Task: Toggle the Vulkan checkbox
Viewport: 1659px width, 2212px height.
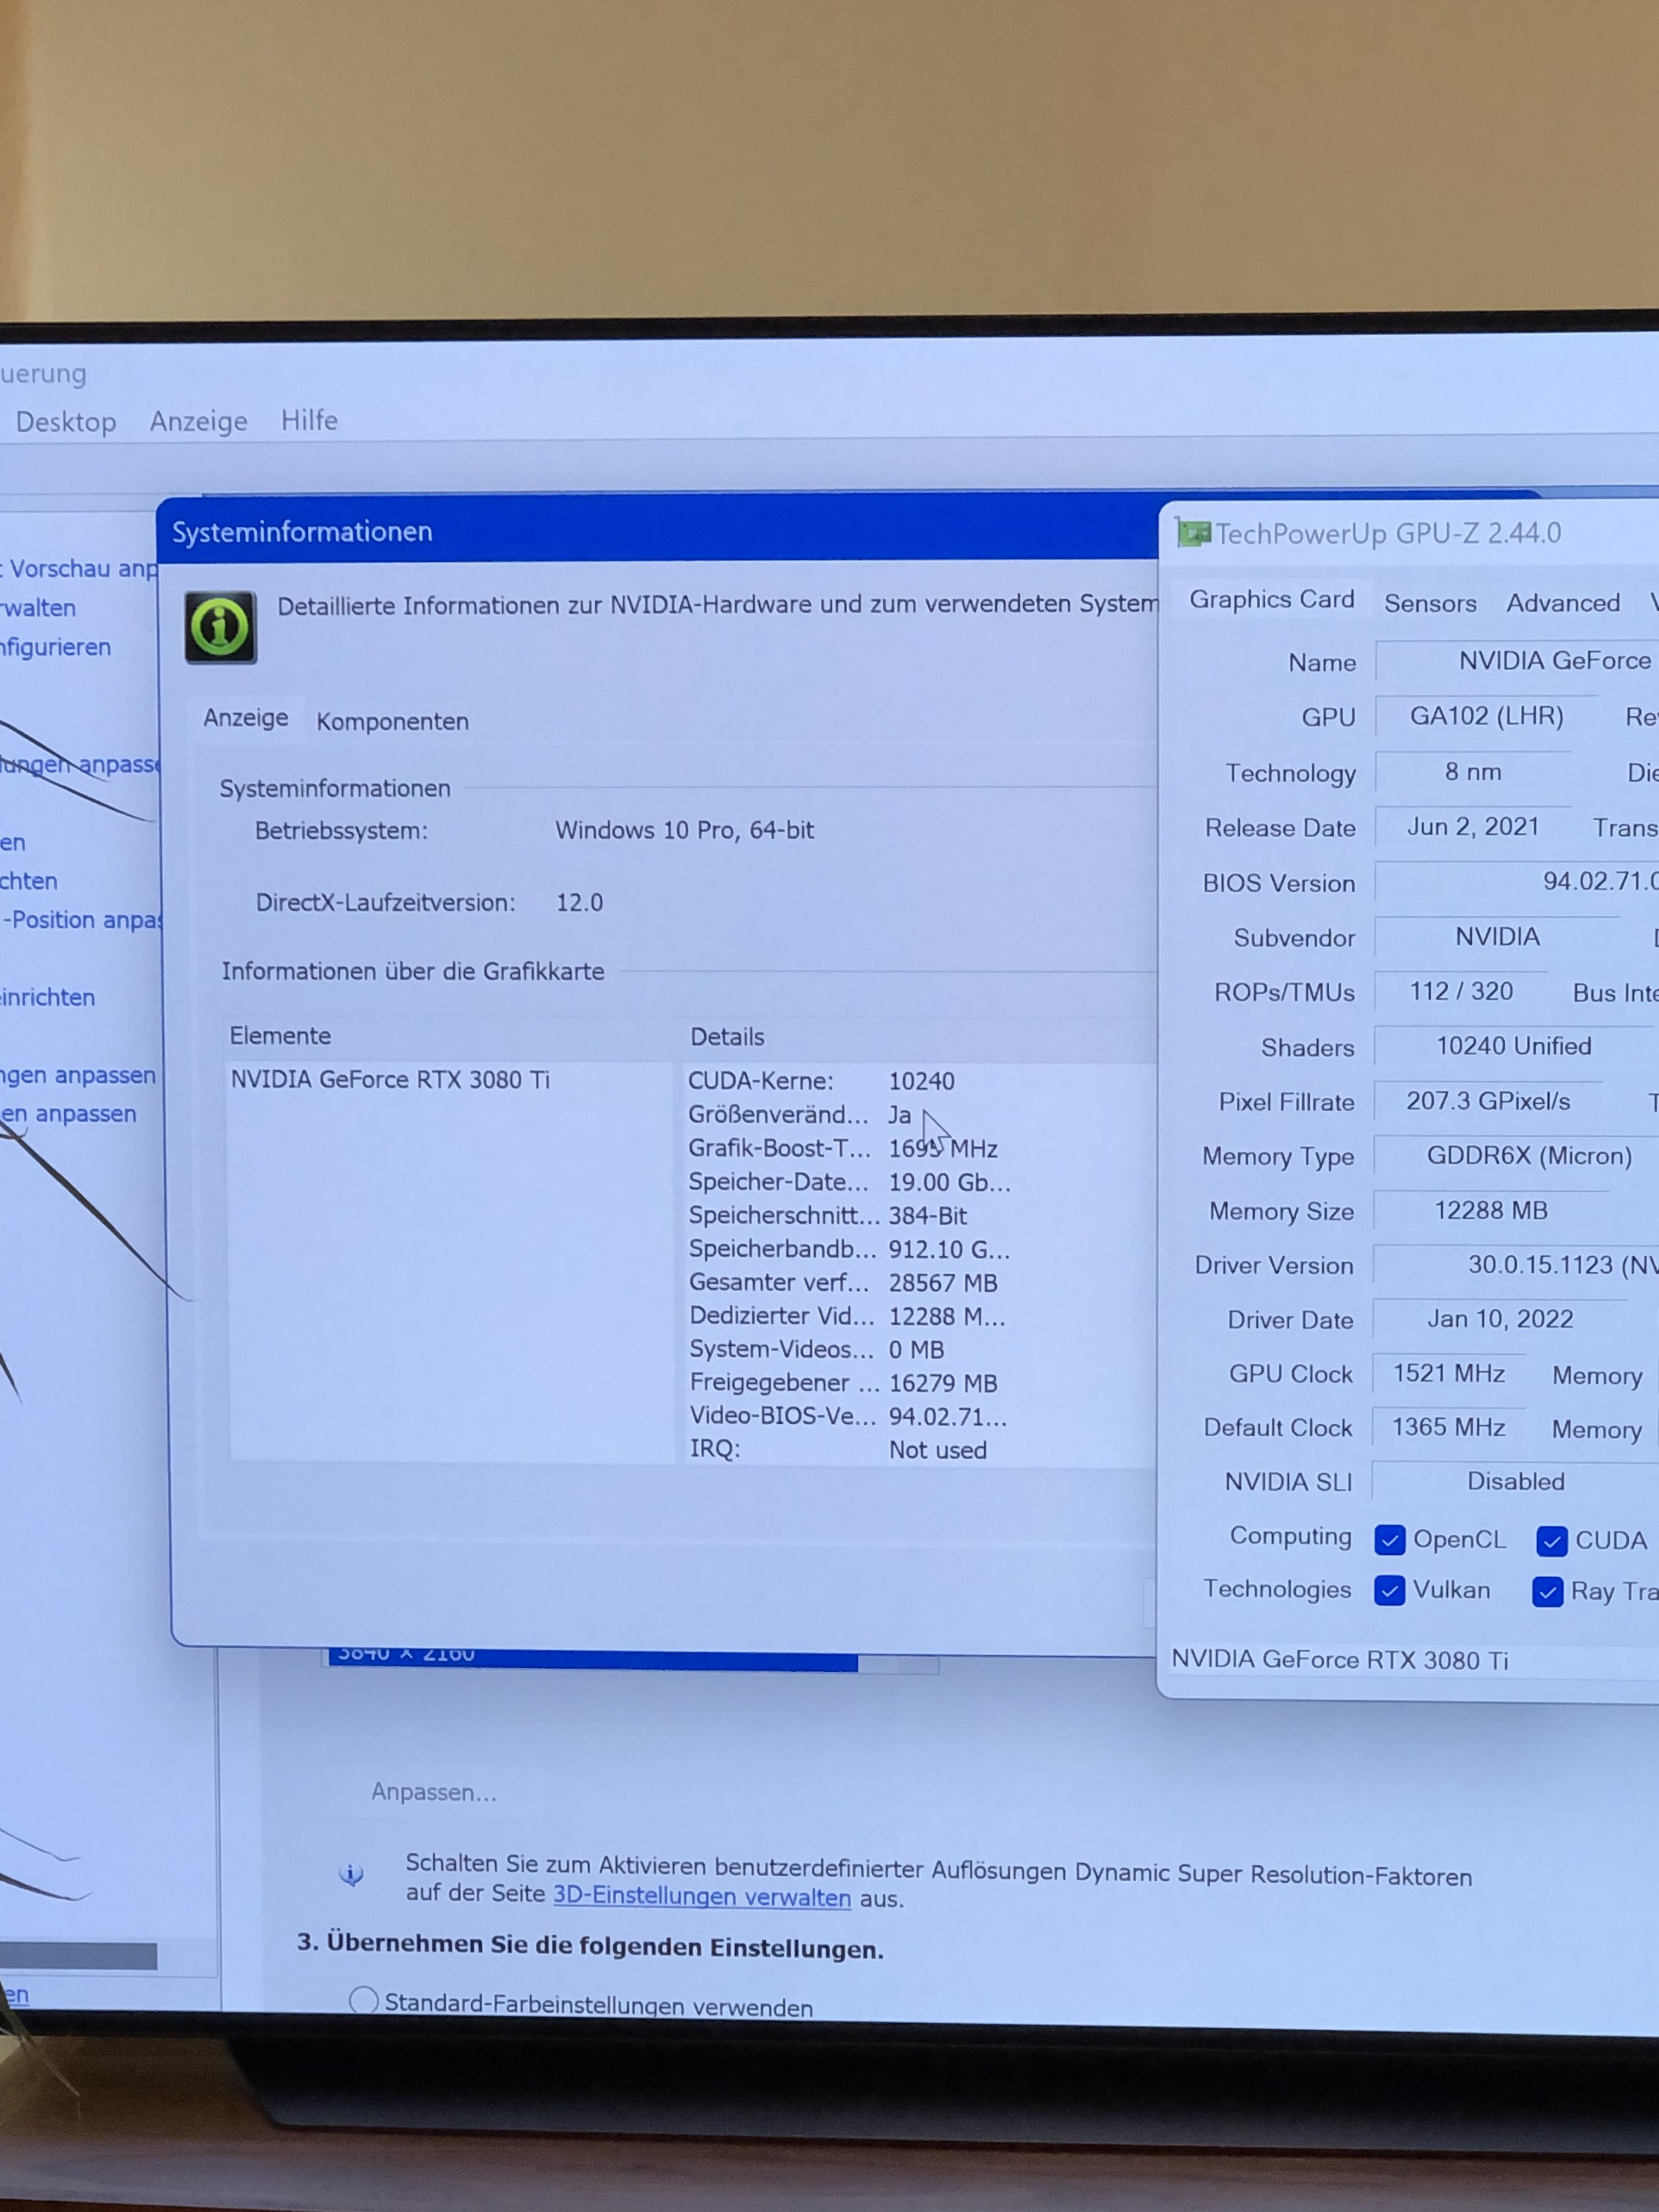Action: pos(1389,1590)
